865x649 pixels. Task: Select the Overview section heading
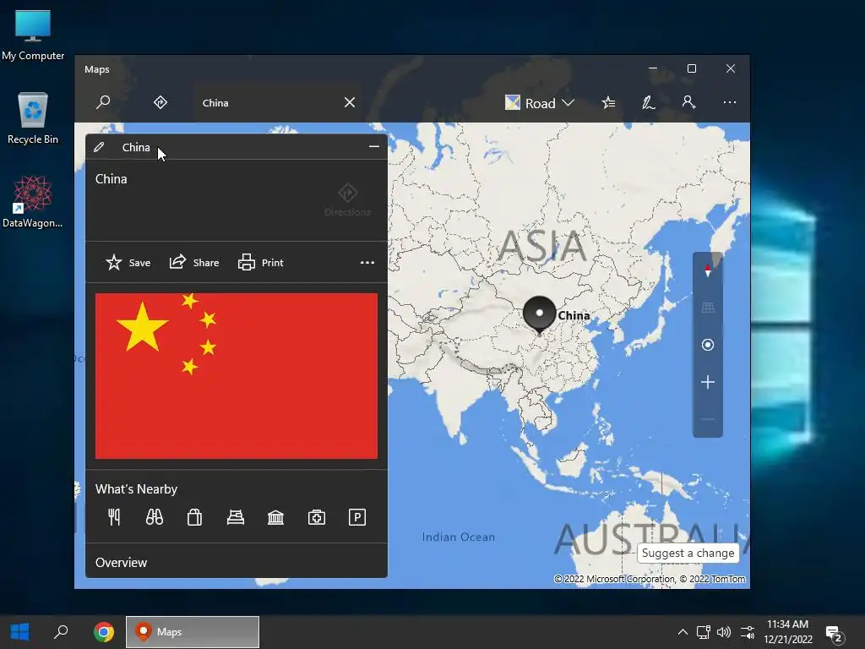coord(122,562)
